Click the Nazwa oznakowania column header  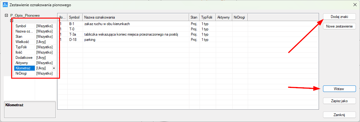(136, 17)
